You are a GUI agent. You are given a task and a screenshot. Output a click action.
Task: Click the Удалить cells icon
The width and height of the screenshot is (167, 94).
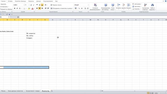pyautogui.click(x=123, y=5)
